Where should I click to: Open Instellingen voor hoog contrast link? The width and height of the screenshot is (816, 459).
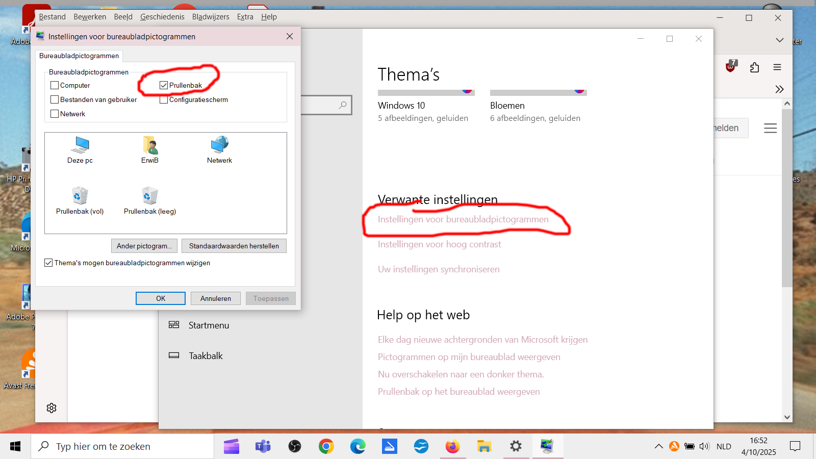[440, 244]
